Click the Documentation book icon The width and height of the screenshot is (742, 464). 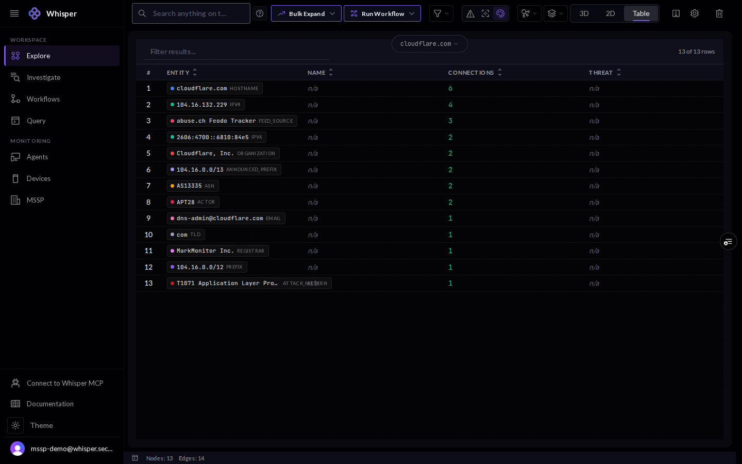15,404
